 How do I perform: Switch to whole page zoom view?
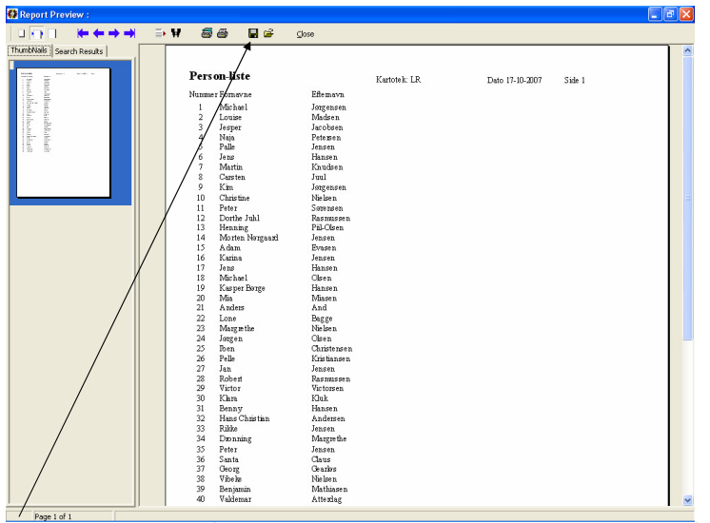click(x=21, y=33)
